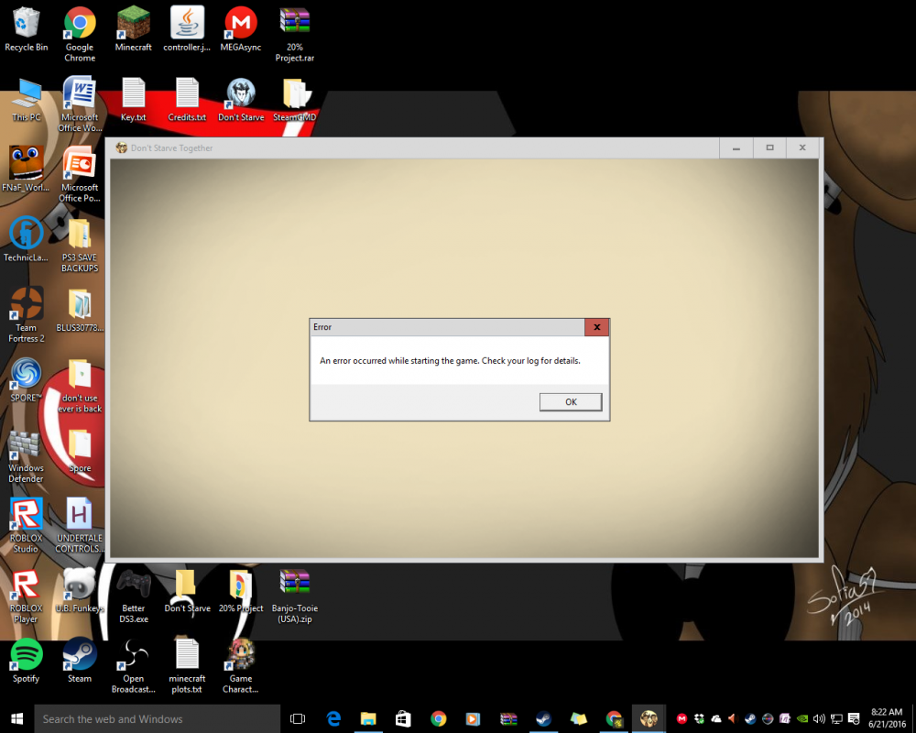Open the Windows Start menu
Image resolution: width=916 pixels, height=733 pixels.
[x=16, y=718]
